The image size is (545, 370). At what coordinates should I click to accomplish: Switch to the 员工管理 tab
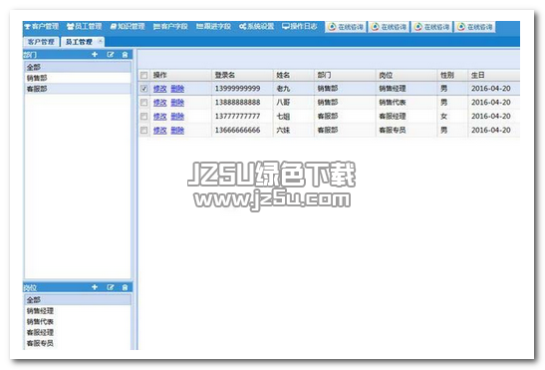tap(80, 42)
